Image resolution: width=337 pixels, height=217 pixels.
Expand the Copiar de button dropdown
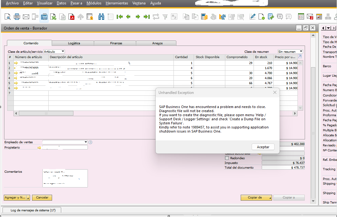point(270,198)
